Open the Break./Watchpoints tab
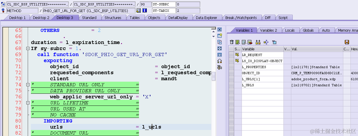Image resolution: width=358 pixels, height=136 pixels. click(x=241, y=18)
